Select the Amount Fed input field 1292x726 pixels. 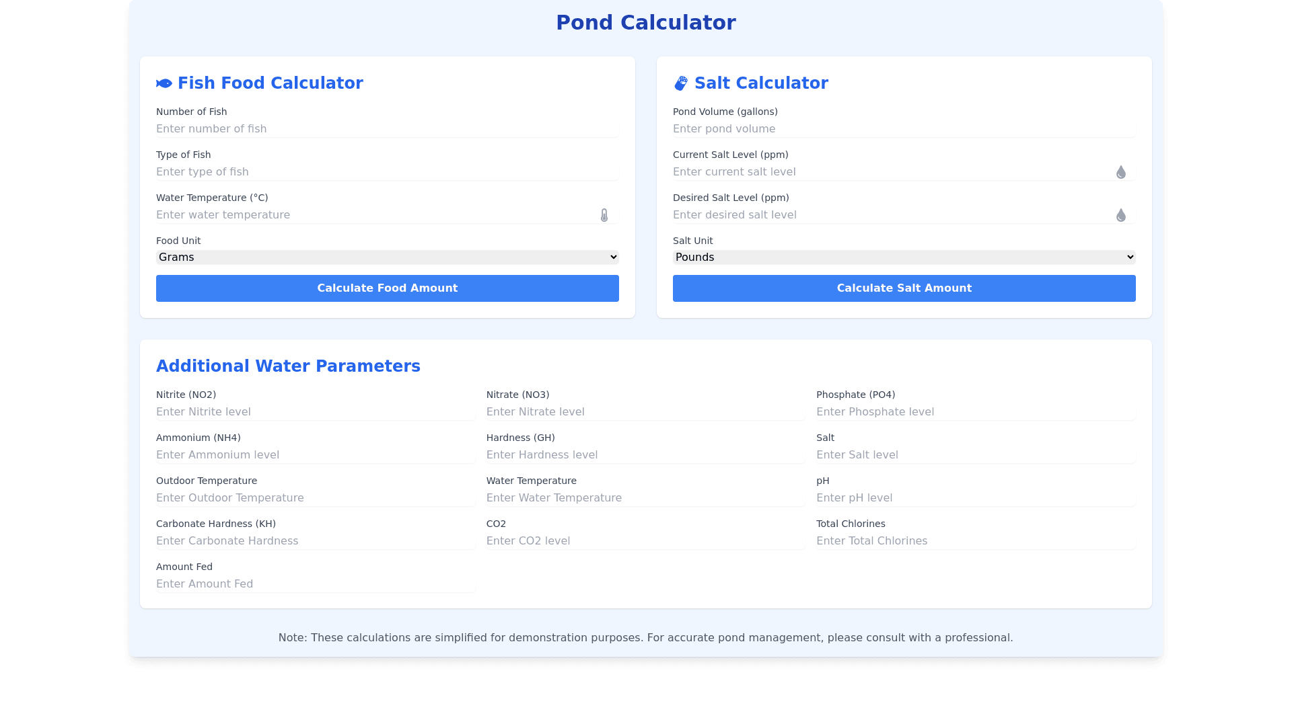click(315, 584)
